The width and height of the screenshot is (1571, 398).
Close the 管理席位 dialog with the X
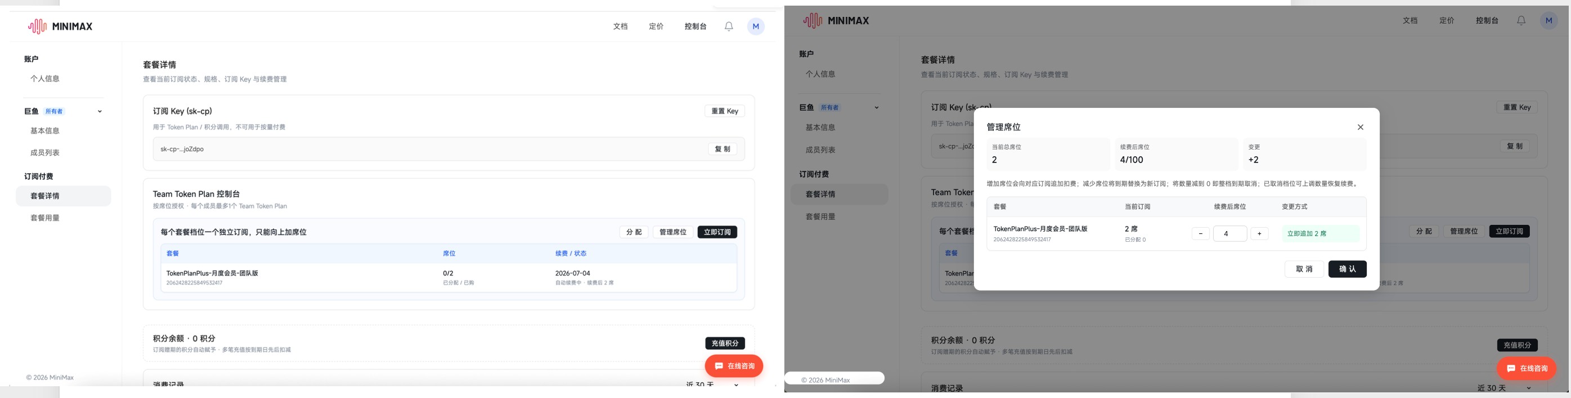pos(1360,127)
